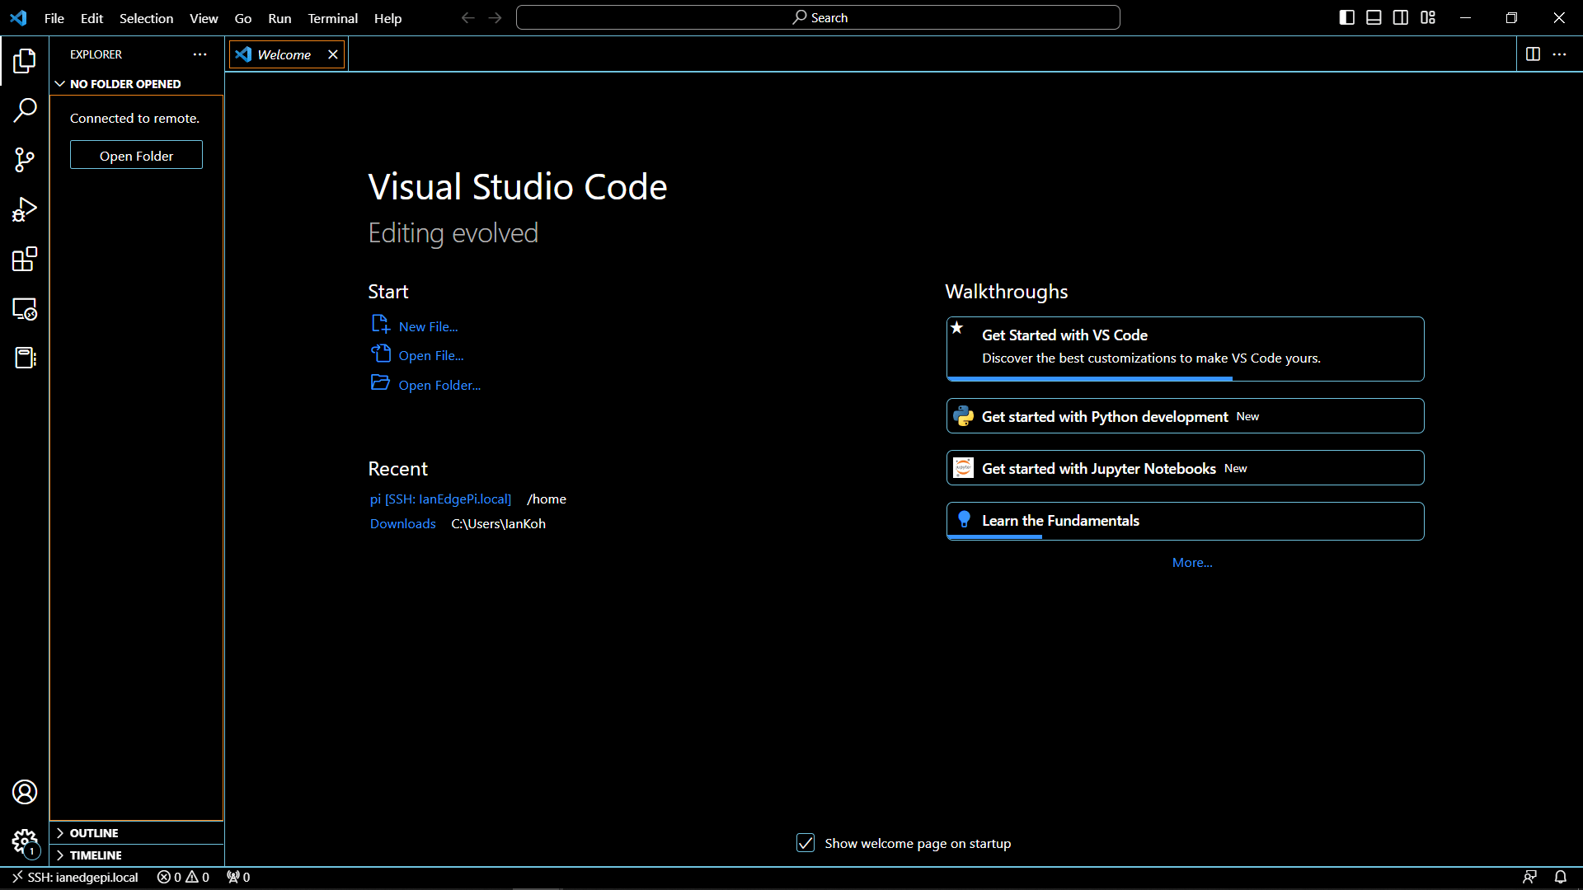Collapse the No Folder Opened section

pos(124,84)
